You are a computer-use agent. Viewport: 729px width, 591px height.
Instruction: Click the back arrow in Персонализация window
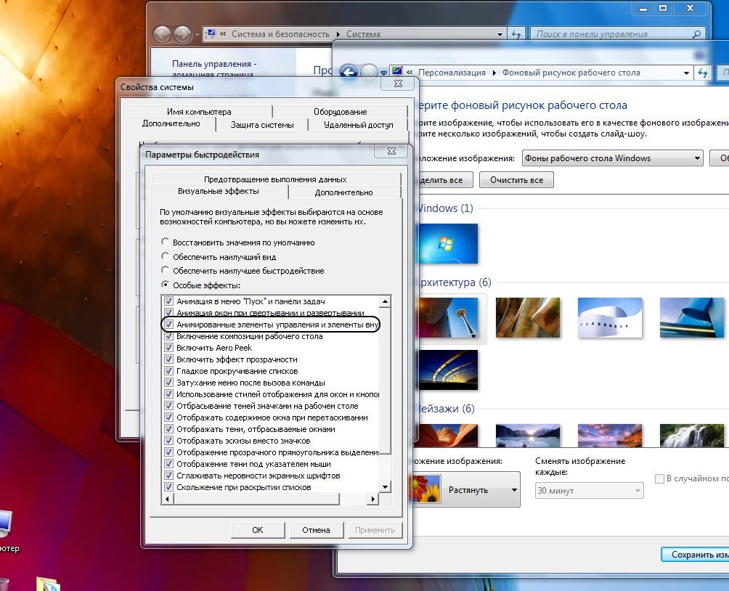pyautogui.click(x=349, y=72)
